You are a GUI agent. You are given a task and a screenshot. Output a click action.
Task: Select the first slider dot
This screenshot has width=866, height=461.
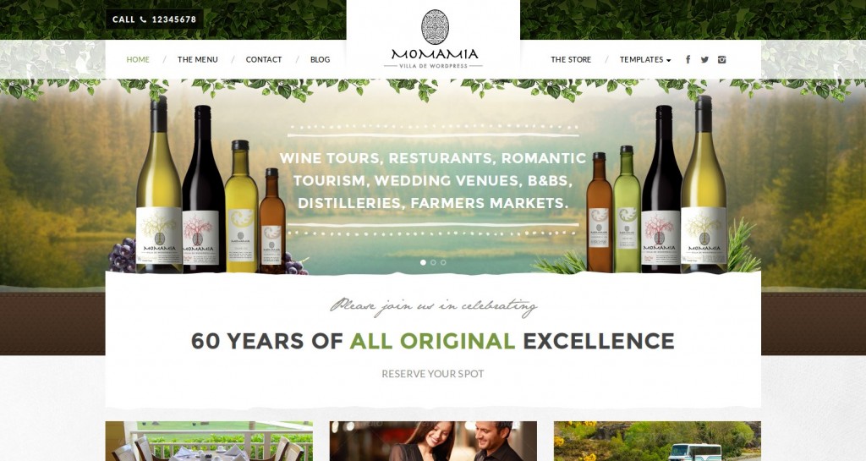[423, 262]
